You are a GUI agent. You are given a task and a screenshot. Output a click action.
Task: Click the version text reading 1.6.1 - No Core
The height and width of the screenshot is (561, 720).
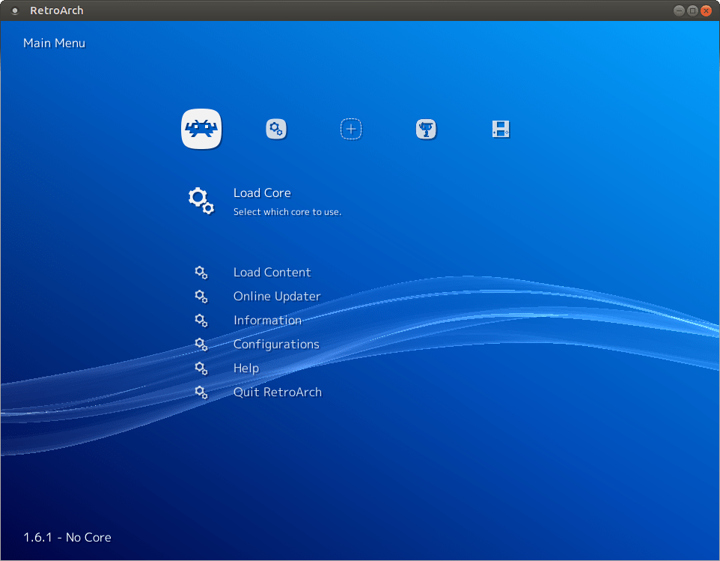66,537
